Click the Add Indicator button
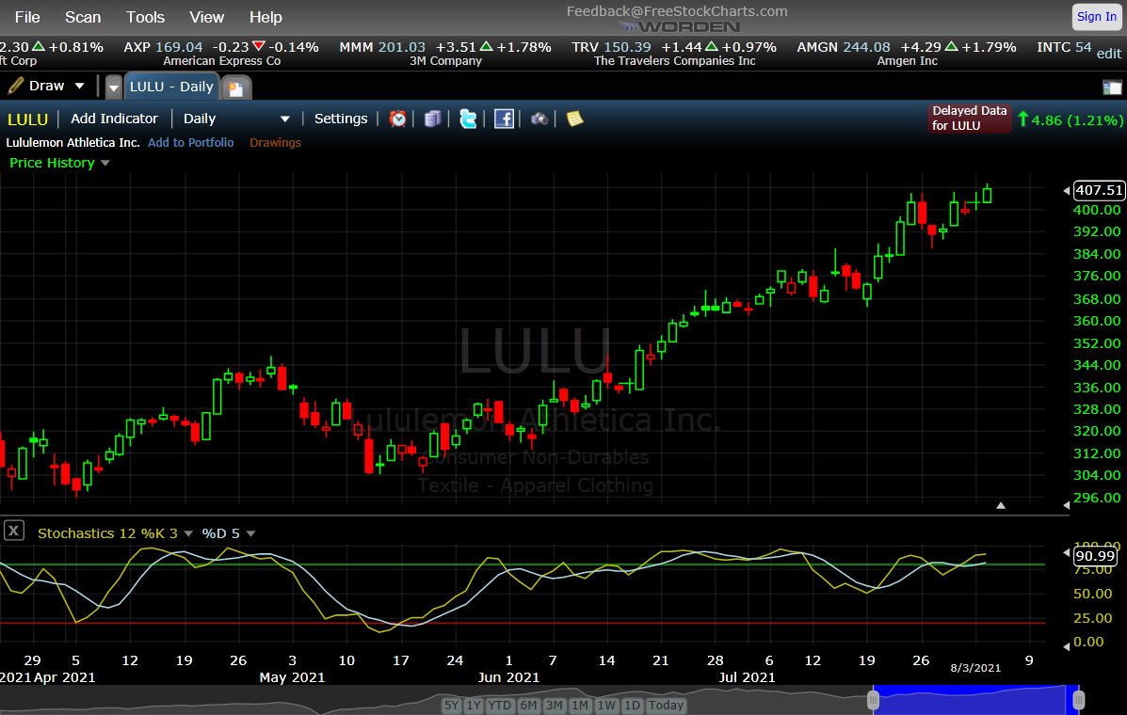Viewport: 1127px width, 715px height. [x=114, y=119]
